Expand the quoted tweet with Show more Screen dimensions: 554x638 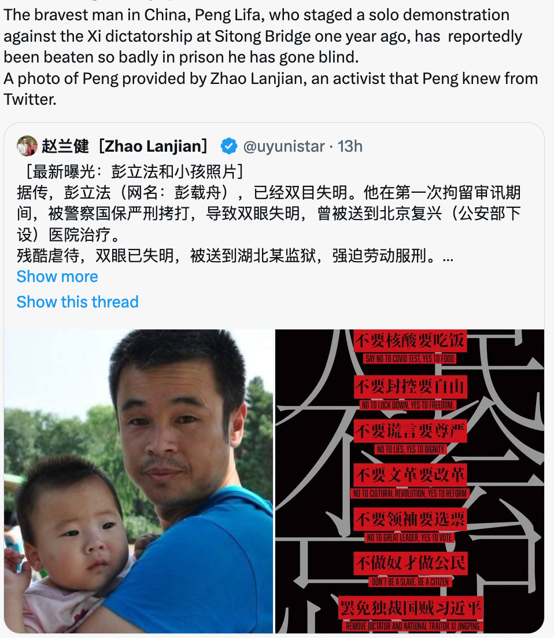pos(57,277)
